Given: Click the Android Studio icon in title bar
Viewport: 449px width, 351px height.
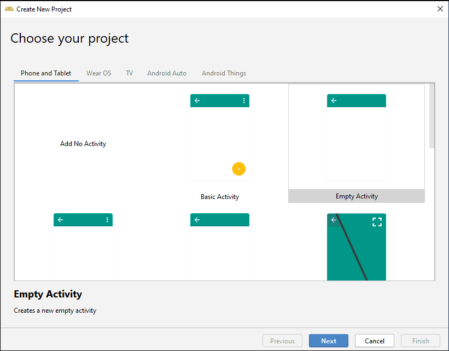Looking at the screenshot, I should tap(9, 9).
